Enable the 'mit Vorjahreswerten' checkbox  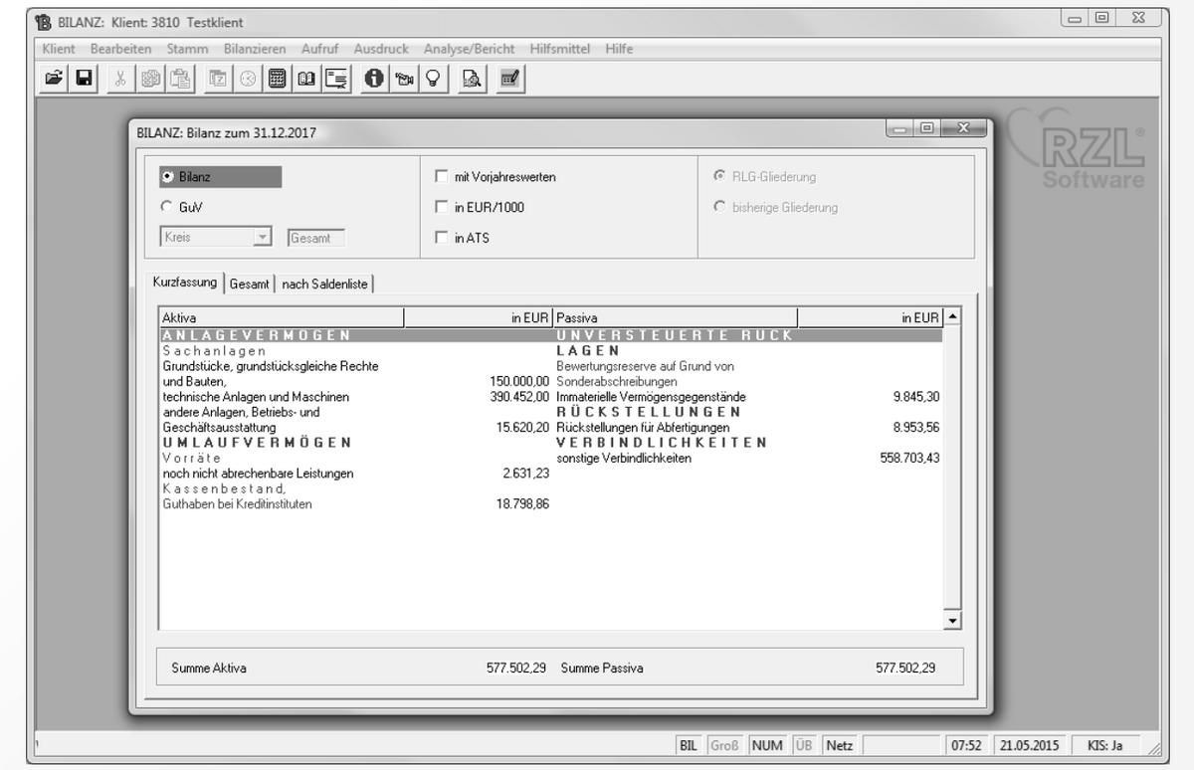(x=442, y=175)
